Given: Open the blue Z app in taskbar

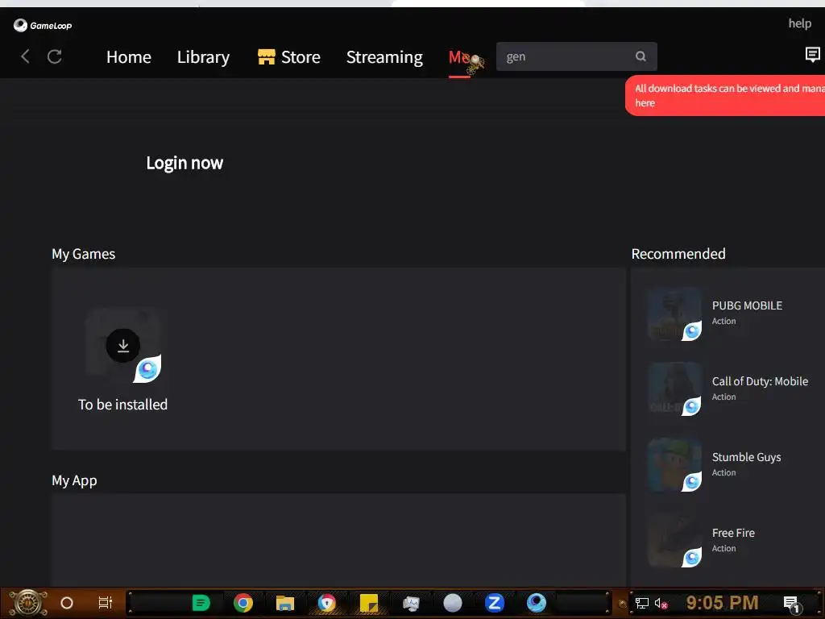Looking at the screenshot, I should pos(495,603).
